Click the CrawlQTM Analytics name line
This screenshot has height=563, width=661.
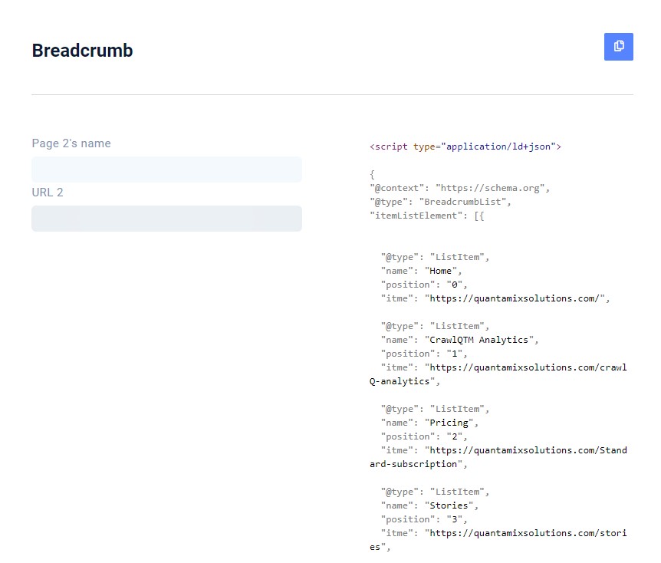coord(459,340)
